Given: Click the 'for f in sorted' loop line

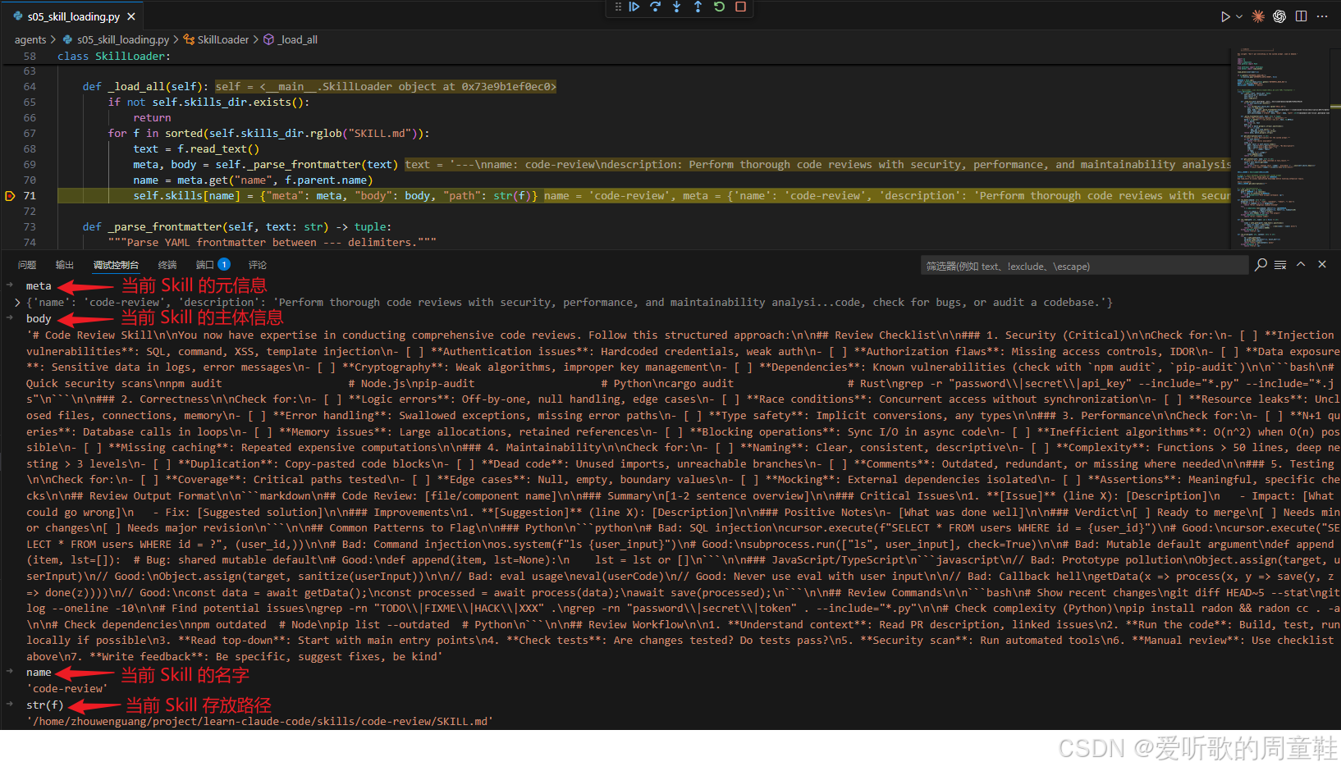Looking at the screenshot, I should 269,134.
